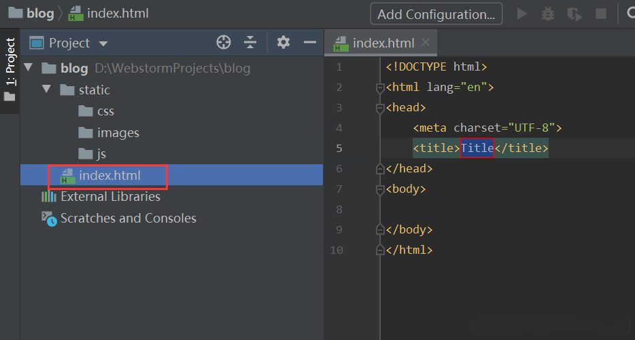
Task: Hide the Project panel with minus icon
Action: (x=310, y=43)
